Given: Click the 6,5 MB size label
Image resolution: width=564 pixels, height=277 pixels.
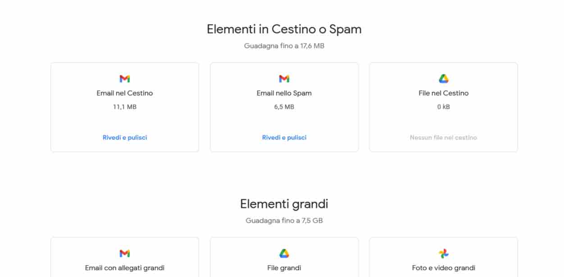Looking at the screenshot, I should [284, 107].
